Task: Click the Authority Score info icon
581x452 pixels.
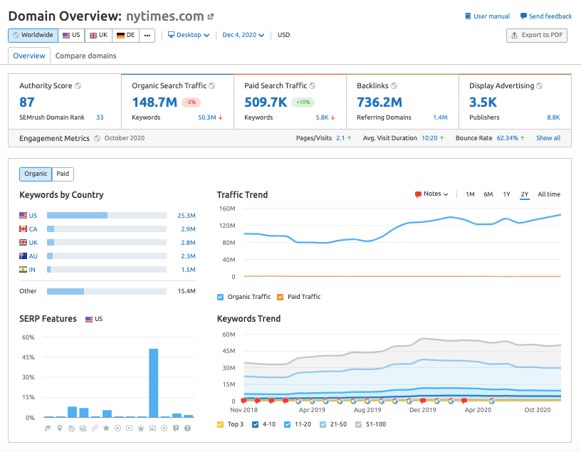Action: [x=78, y=85]
